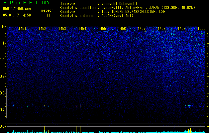Click the 1457 time marker

click(x=142, y=28)
